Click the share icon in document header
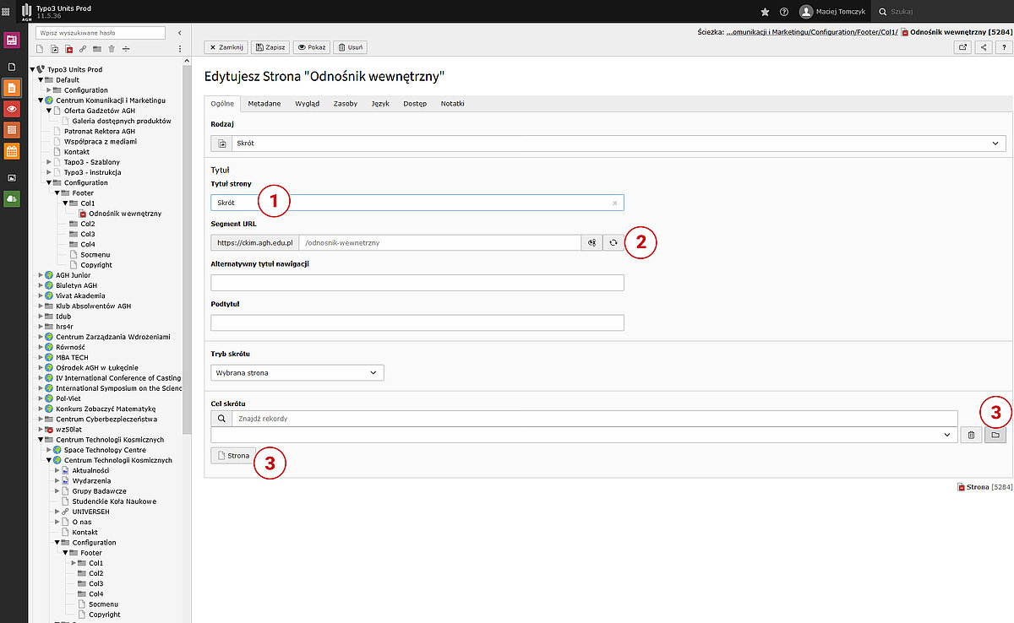The width and height of the screenshot is (1014, 623). (984, 47)
